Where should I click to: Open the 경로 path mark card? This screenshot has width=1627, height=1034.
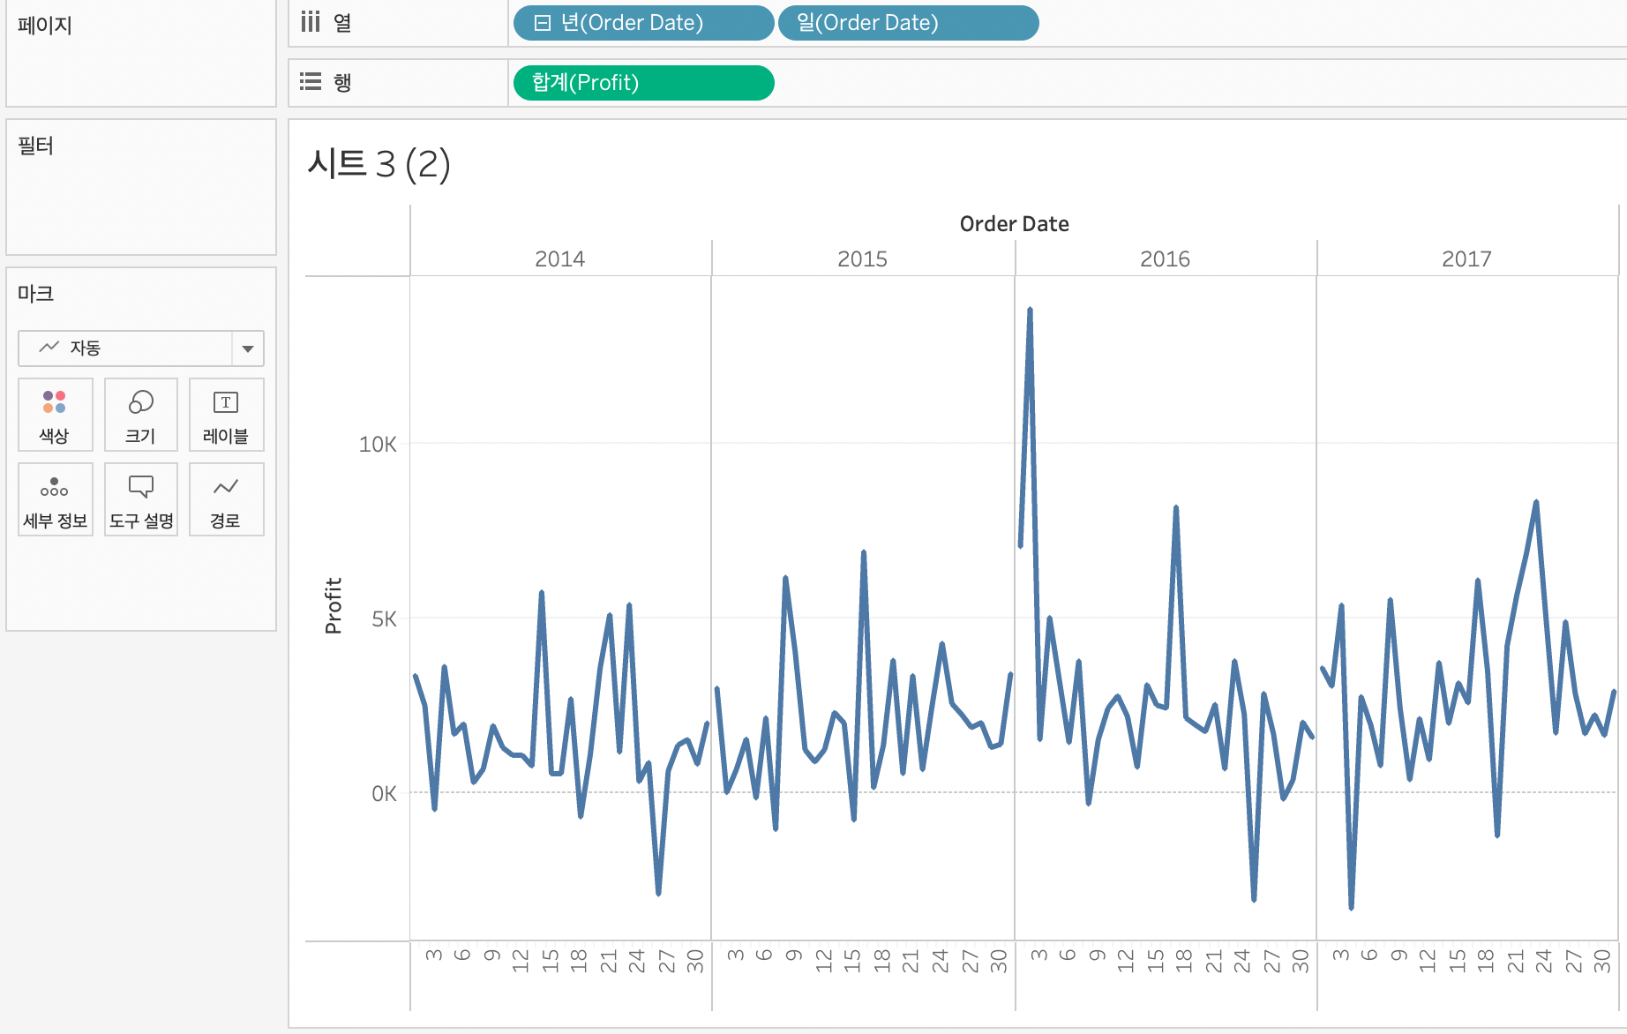(x=226, y=499)
